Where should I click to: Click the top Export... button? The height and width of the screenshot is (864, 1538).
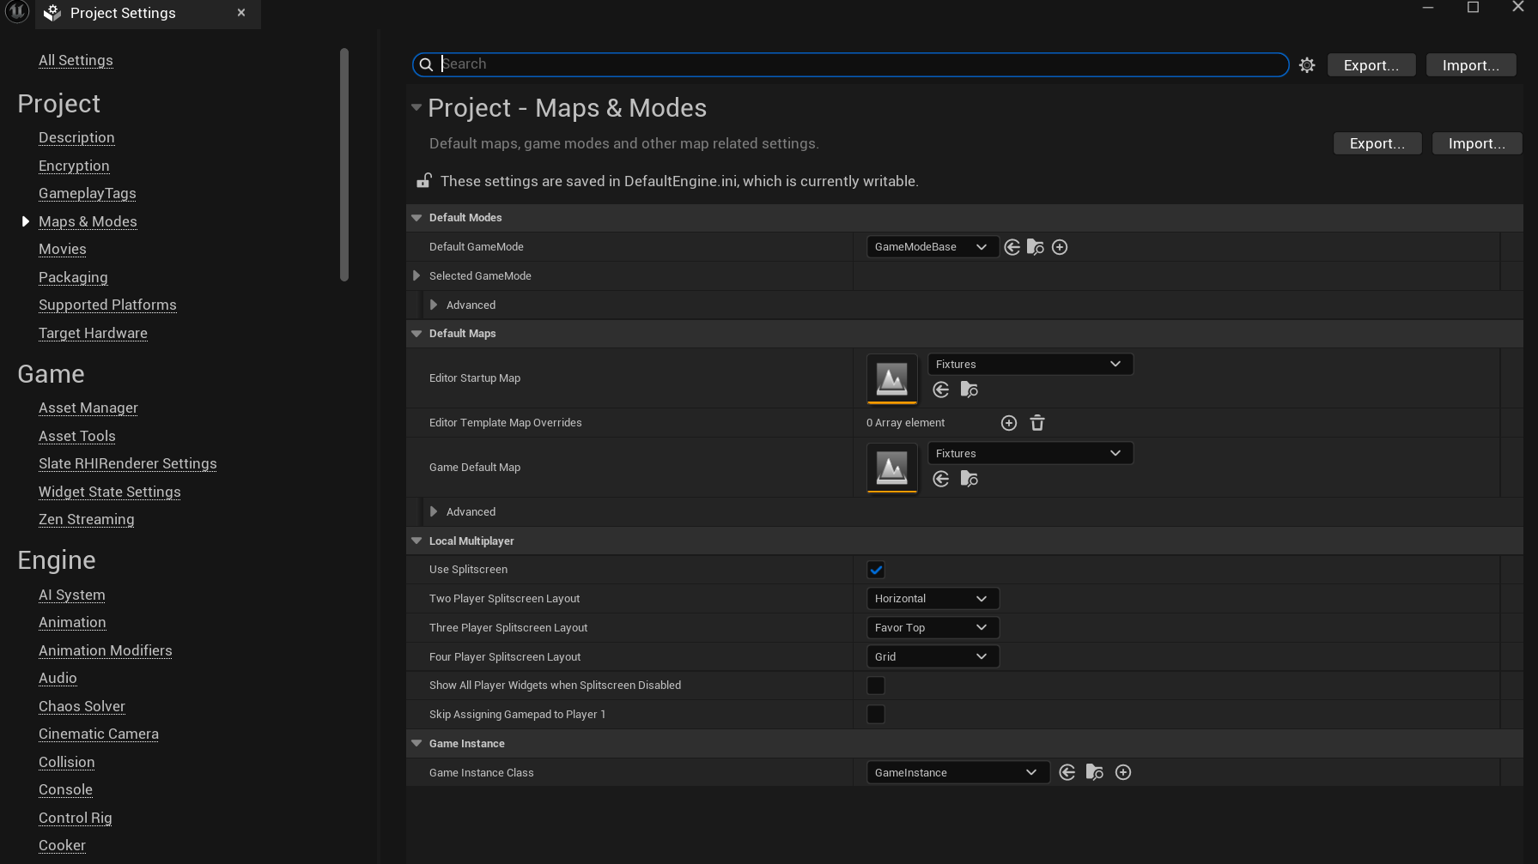pyautogui.click(x=1371, y=65)
